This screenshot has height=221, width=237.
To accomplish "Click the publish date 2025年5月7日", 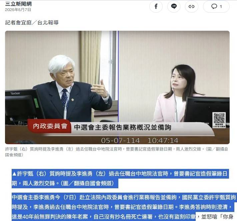I will pos(16,10).
